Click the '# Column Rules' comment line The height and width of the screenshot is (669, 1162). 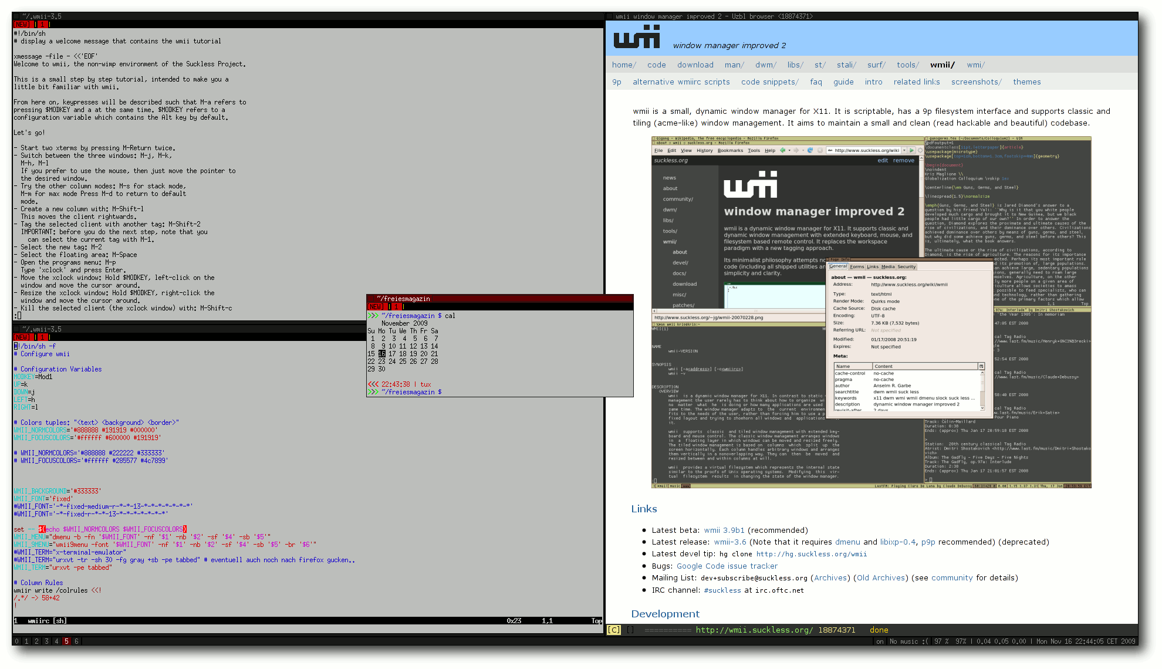point(38,583)
